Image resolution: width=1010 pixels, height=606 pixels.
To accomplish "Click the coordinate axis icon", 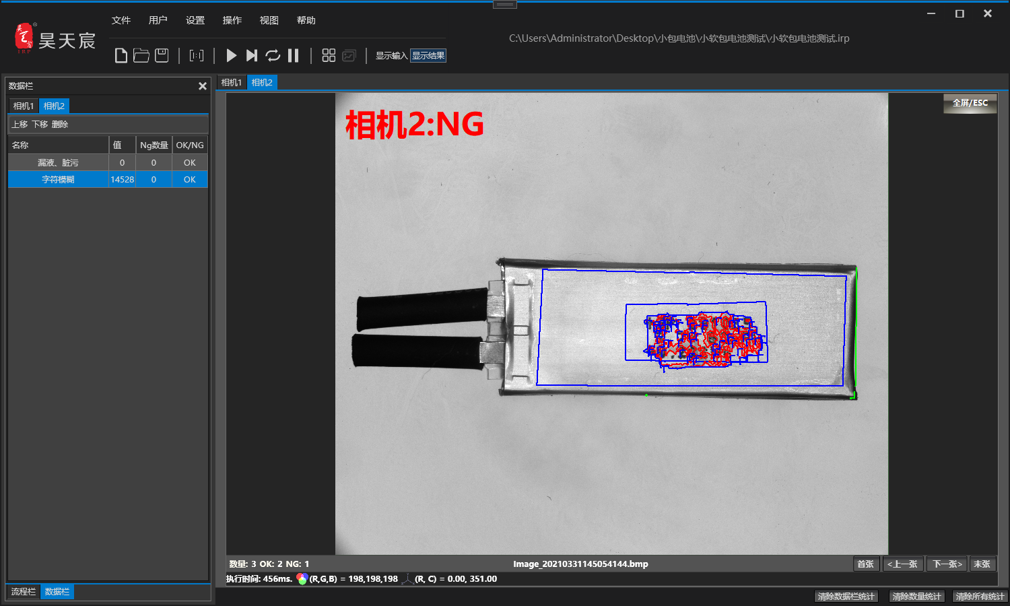I will point(407,579).
